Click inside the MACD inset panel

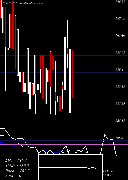point(70,167)
